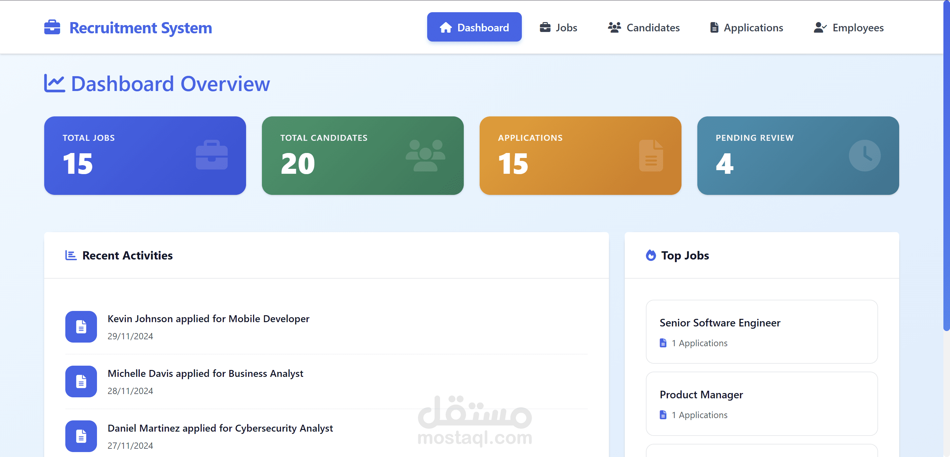Click the person-check icon next to Employees
This screenshot has width=950, height=457.
819,27
